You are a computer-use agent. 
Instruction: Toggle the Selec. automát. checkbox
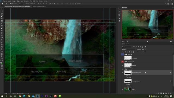pos(10,4)
